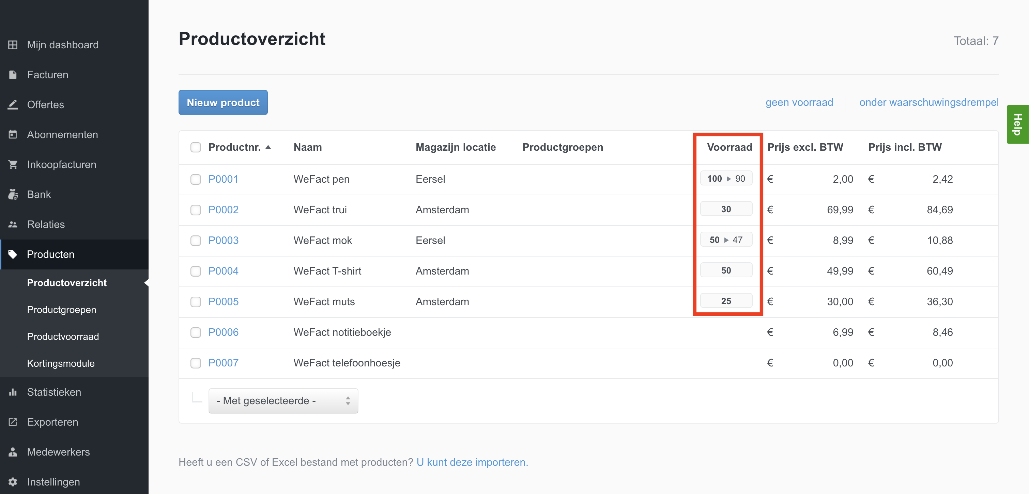Click the Offertes pencil icon

point(13,104)
